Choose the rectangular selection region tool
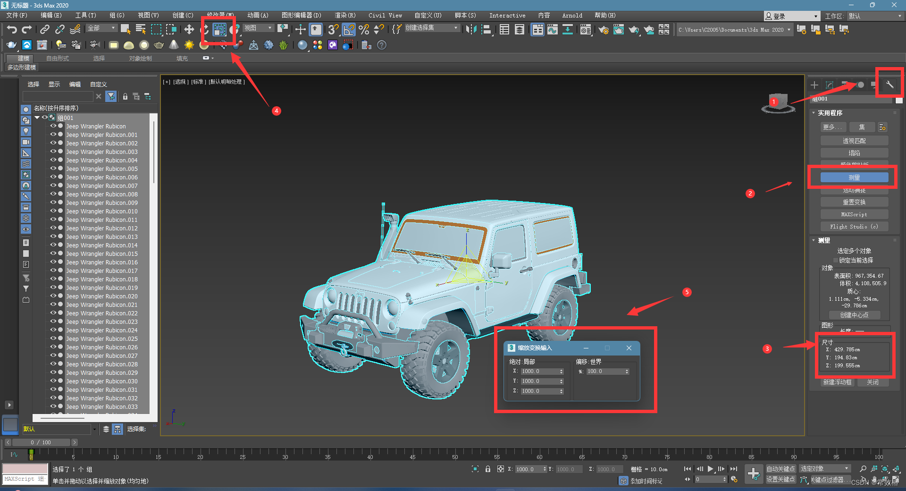 (156, 30)
